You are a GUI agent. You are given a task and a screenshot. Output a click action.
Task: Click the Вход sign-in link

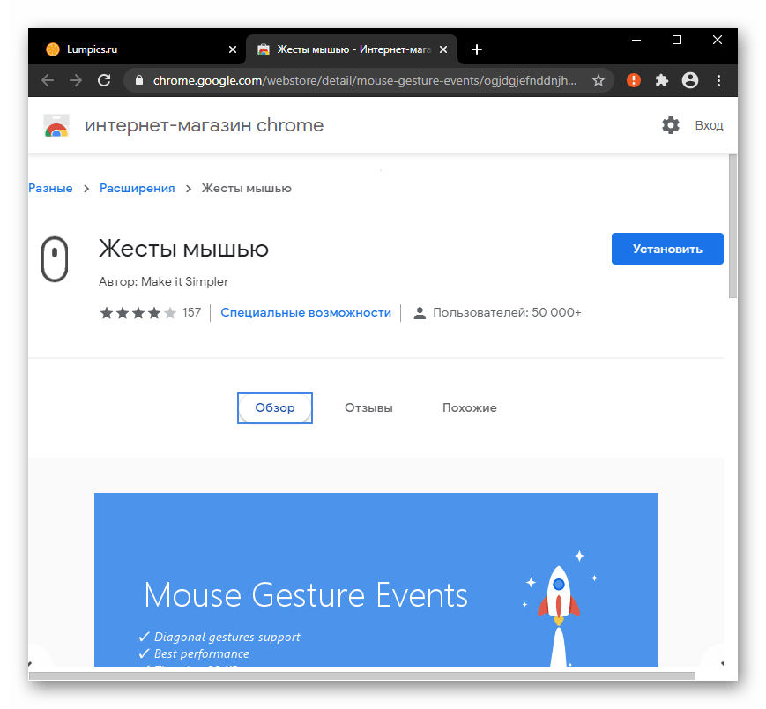(709, 125)
